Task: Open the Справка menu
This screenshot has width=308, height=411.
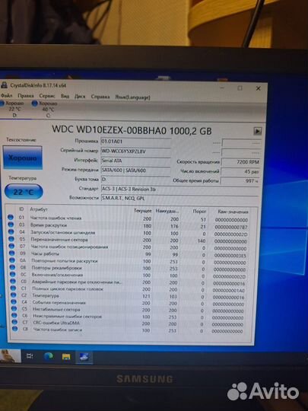Action: click(x=100, y=97)
